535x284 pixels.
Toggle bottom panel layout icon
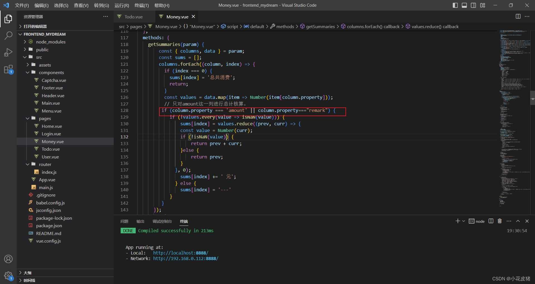point(464,5)
